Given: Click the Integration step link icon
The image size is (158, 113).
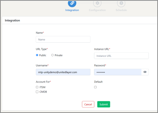Looking at the screenshot, I should (72, 3).
